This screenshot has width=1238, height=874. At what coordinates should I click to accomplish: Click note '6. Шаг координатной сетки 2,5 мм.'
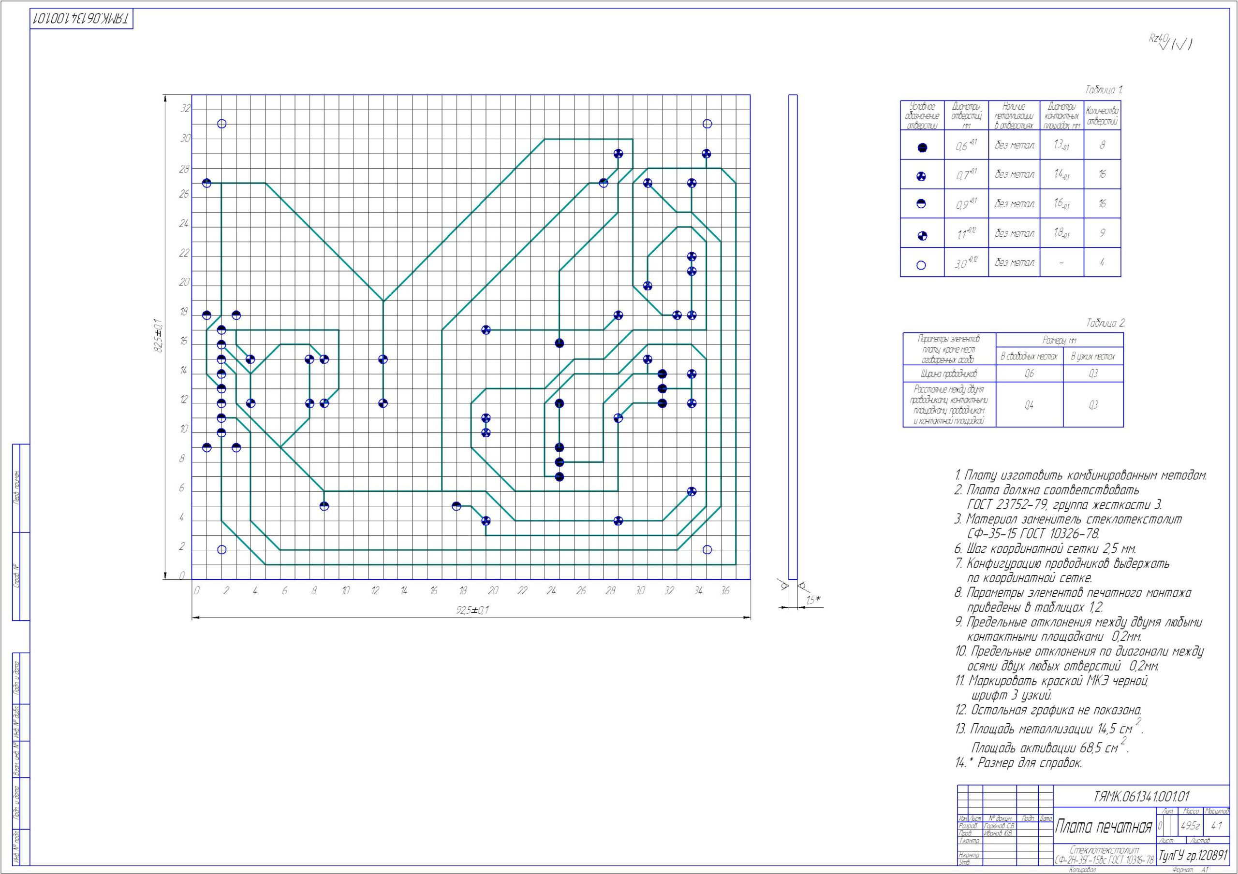1046,549
